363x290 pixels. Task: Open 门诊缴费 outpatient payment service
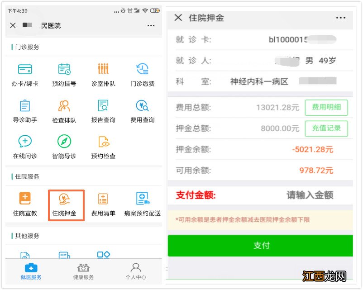[x=142, y=74]
